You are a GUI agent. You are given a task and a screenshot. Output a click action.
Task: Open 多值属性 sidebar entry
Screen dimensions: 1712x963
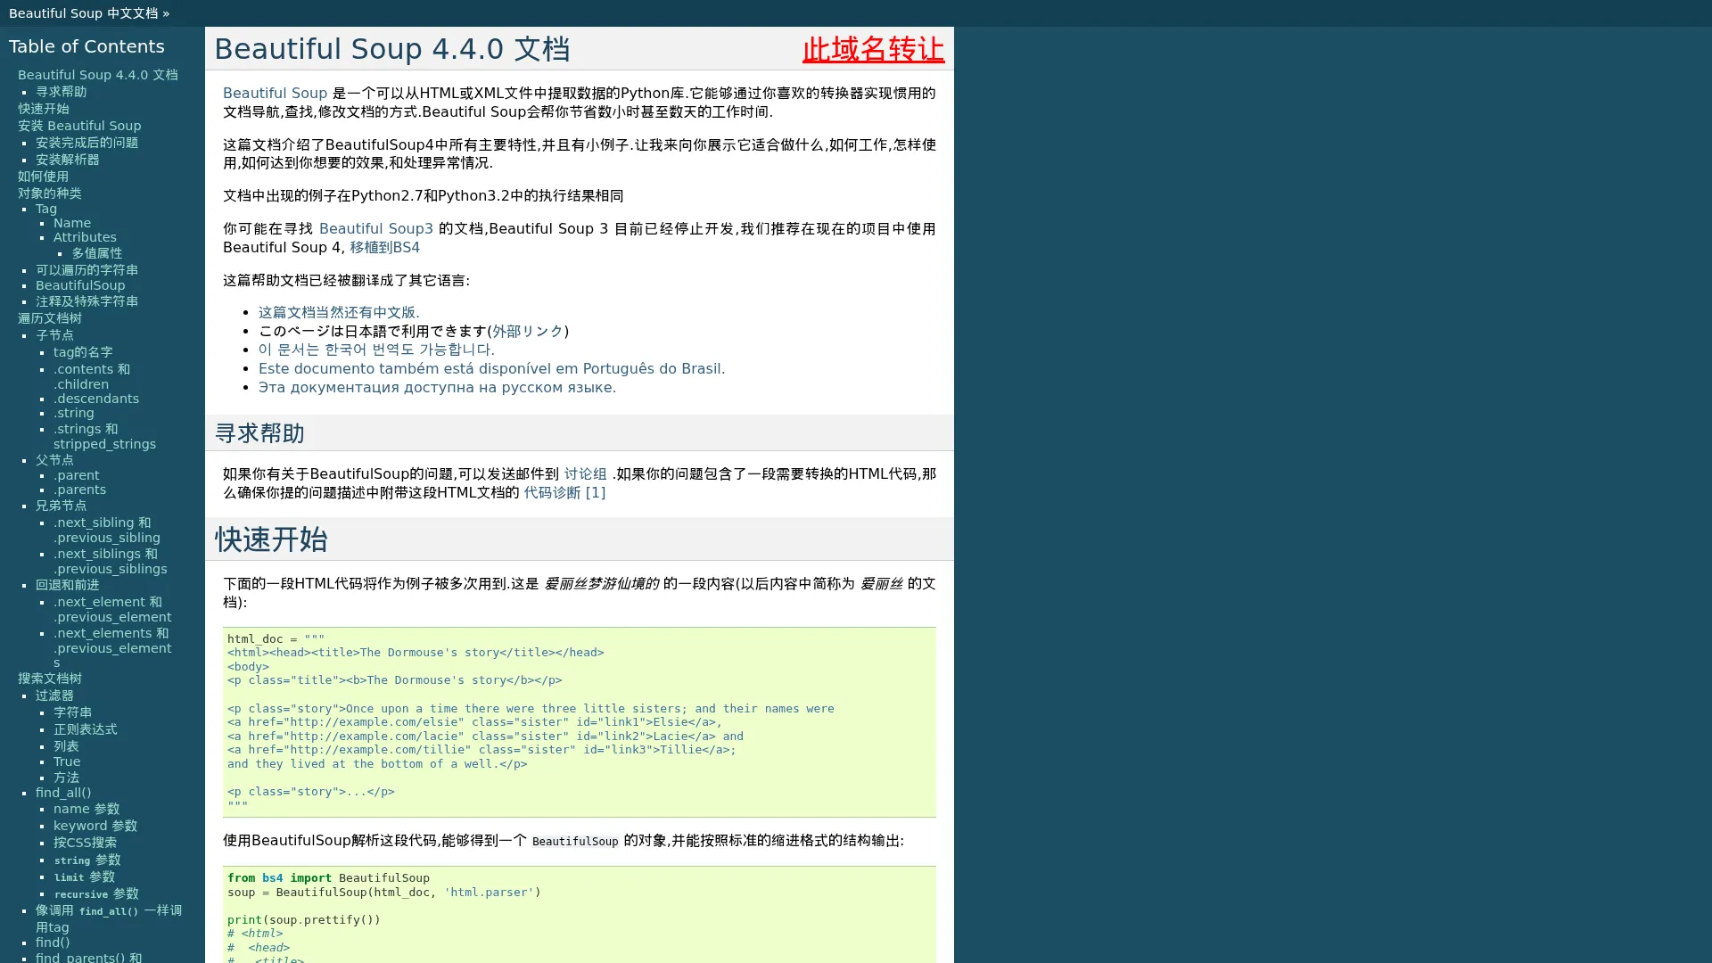96,253
